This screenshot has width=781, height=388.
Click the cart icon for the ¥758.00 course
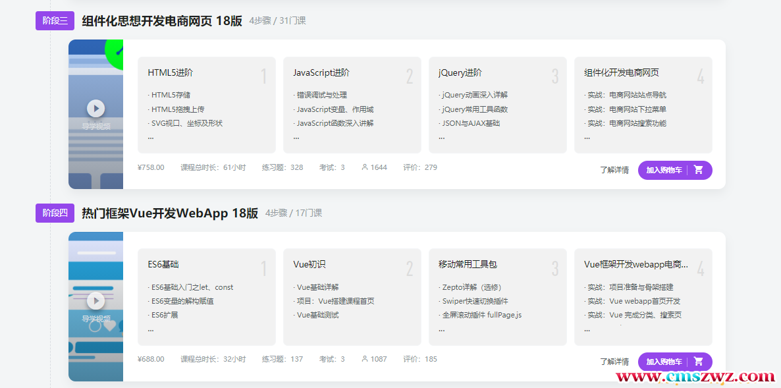pyautogui.click(x=699, y=170)
